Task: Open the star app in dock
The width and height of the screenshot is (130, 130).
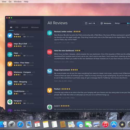Action: click(x=122, y=124)
